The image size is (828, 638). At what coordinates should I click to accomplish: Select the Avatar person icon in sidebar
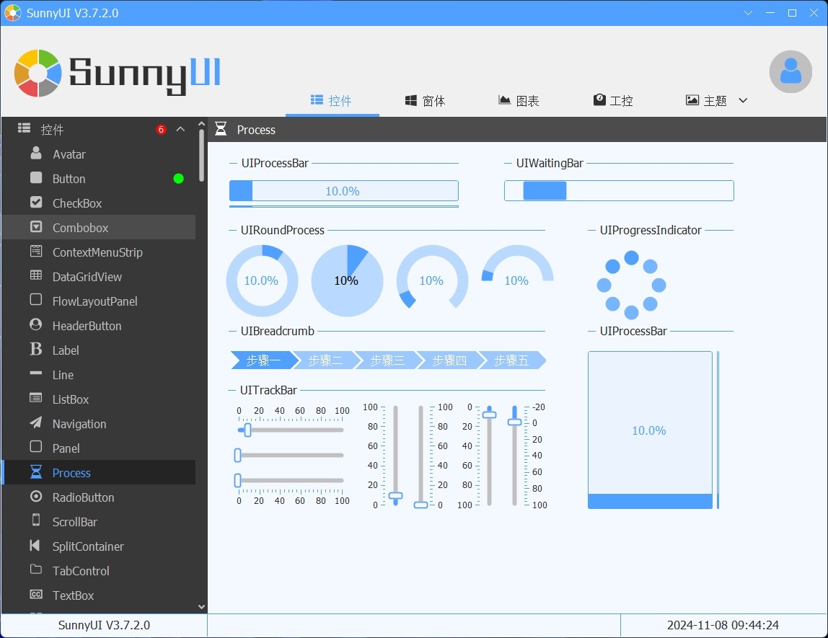[36, 154]
